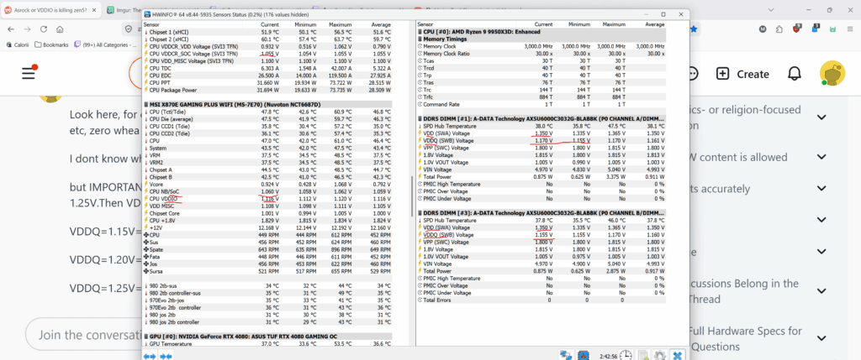Click the GPU [#0]: NVIDIA GeForce RTX 4080 header
This screenshot has height=360, width=861.
(x=267, y=337)
